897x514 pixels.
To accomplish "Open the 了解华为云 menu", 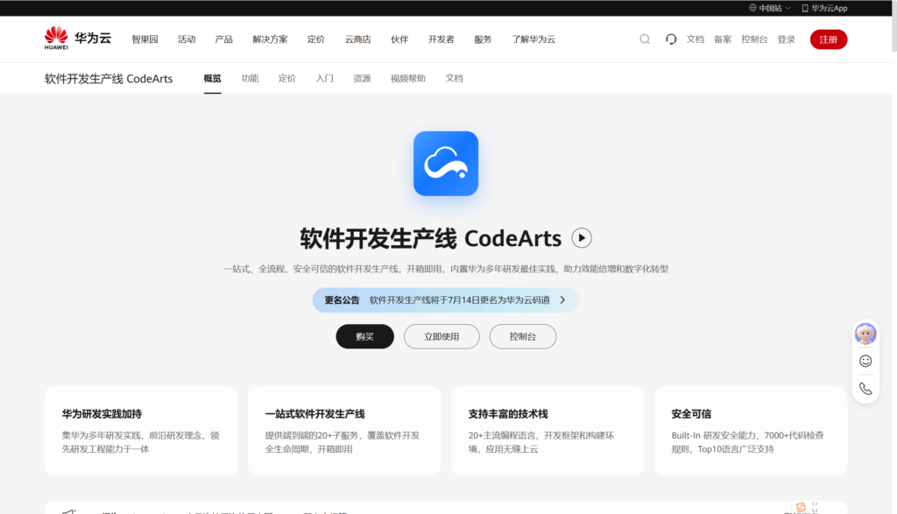I will (x=533, y=39).
